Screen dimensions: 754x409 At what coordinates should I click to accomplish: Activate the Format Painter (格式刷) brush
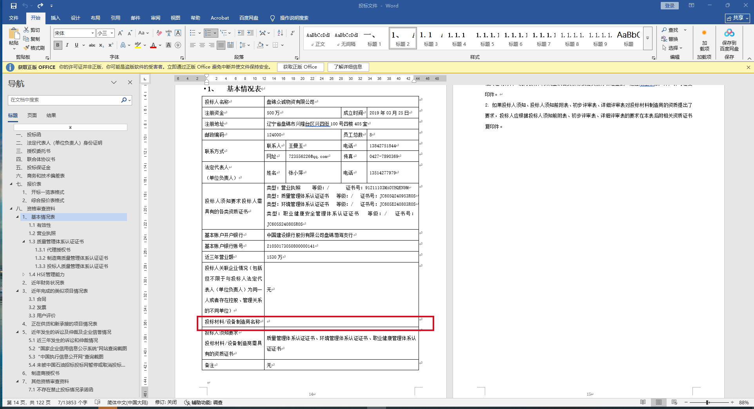click(x=26, y=48)
